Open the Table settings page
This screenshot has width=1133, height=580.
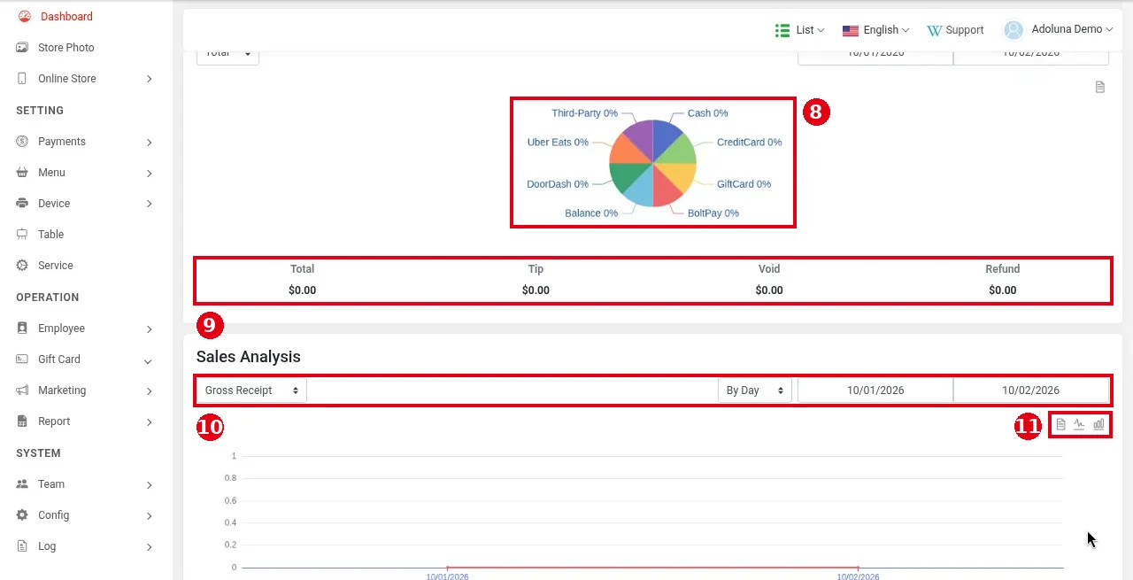pyautogui.click(x=50, y=234)
